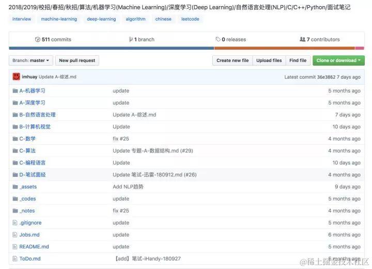Open the C-数学 folder
The image size is (372, 269).
27,139
